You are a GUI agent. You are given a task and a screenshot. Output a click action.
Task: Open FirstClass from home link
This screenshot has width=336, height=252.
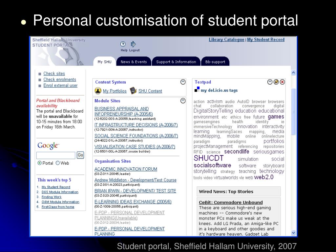(58, 207)
